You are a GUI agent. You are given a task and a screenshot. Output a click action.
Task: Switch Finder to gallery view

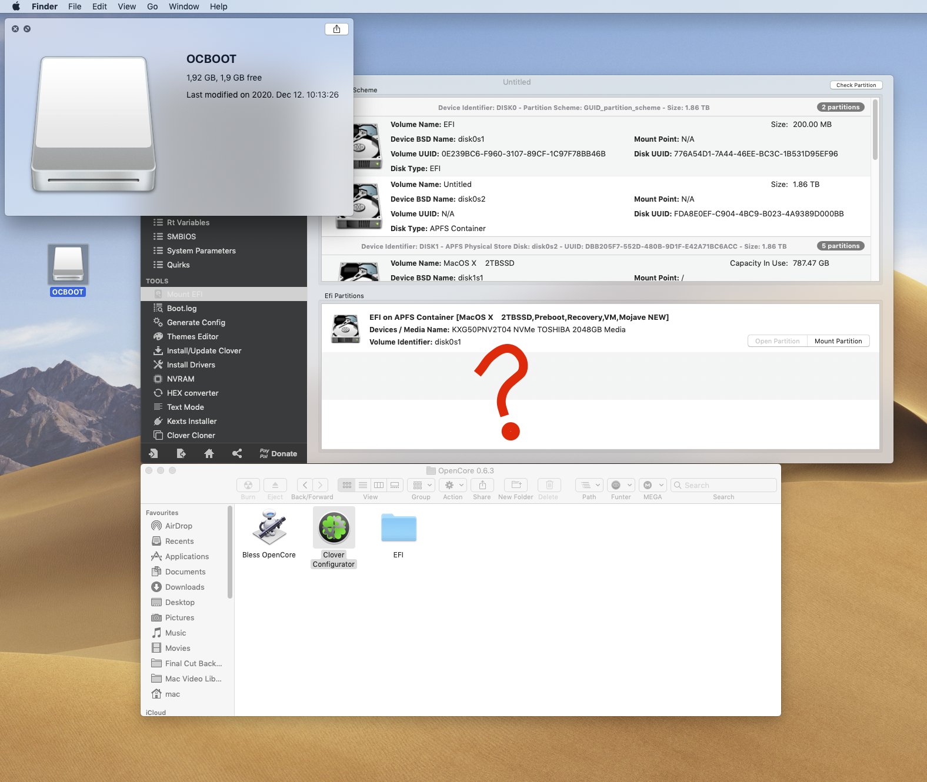395,485
